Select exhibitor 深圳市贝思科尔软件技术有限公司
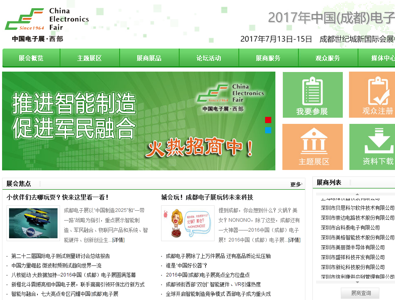The image size is (395, 300). (x=358, y=208)
